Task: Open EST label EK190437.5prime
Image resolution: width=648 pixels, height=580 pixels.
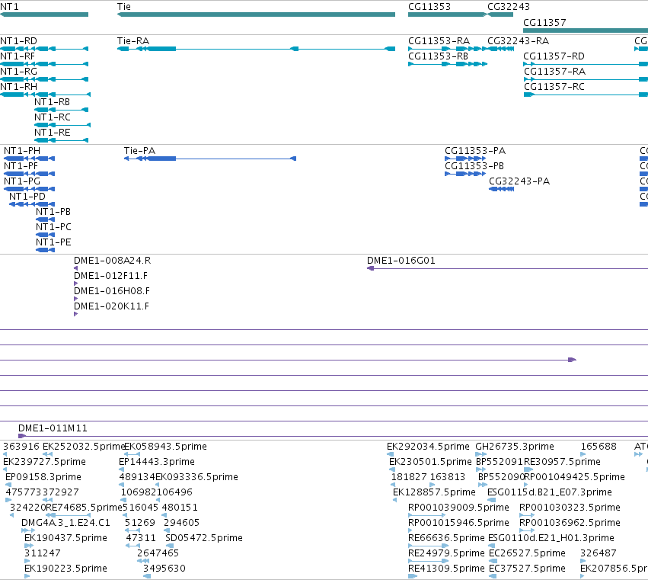Action: (x=65, y=539)
